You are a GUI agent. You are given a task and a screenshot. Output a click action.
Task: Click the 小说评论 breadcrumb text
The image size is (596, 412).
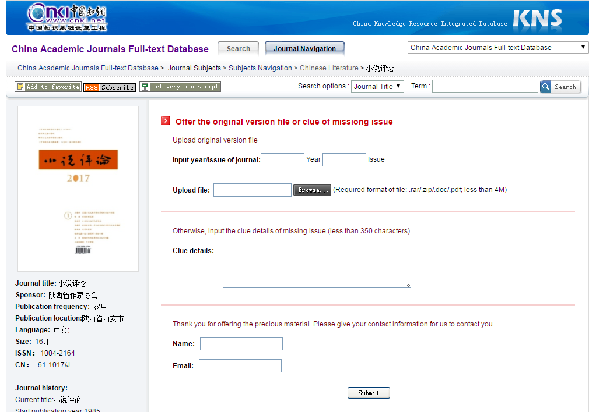(380, 68)
